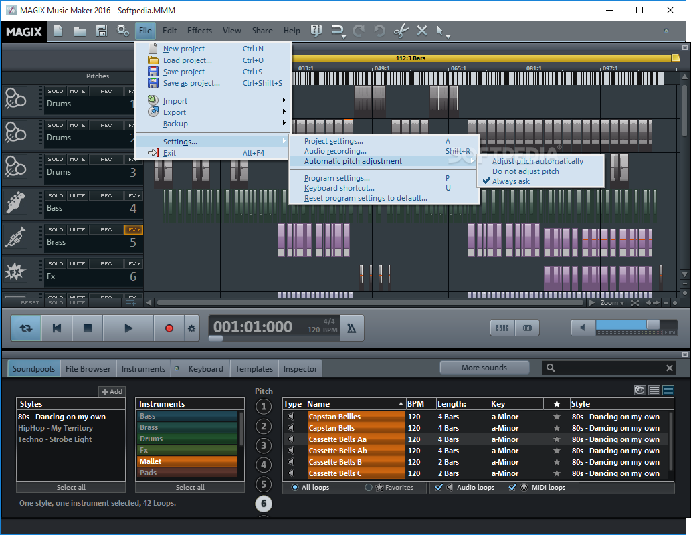Click the context help question mark icon

(x=316, y=31)
